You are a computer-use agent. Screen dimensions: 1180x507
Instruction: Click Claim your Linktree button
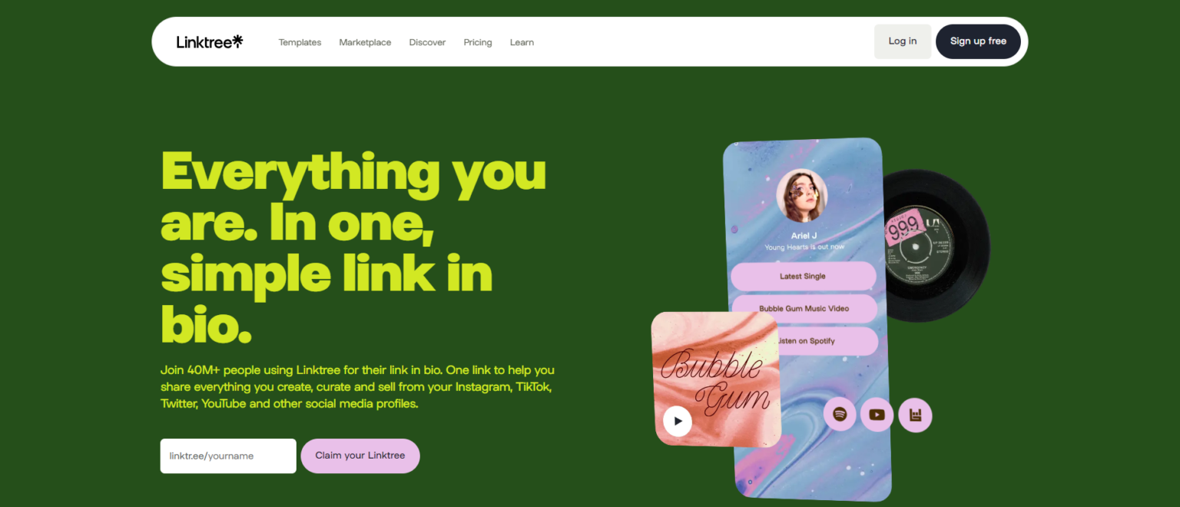point(360,456)
